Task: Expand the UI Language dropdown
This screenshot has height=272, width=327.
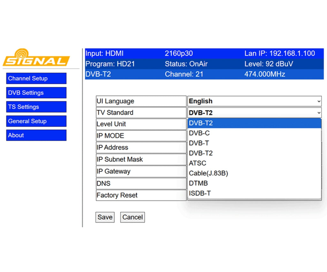Action: point(255,101)
